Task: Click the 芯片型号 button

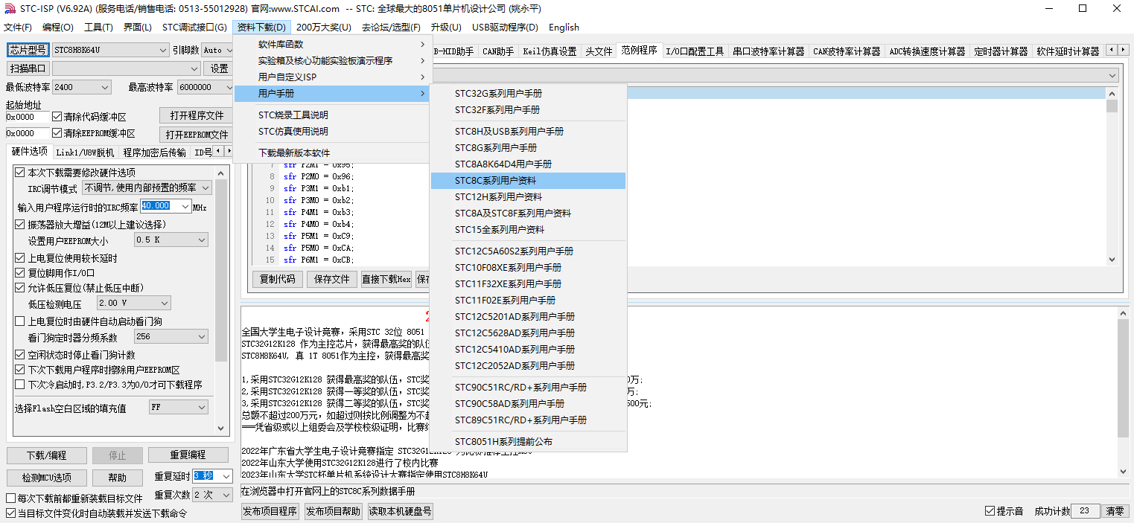Action: coord(28,51)
